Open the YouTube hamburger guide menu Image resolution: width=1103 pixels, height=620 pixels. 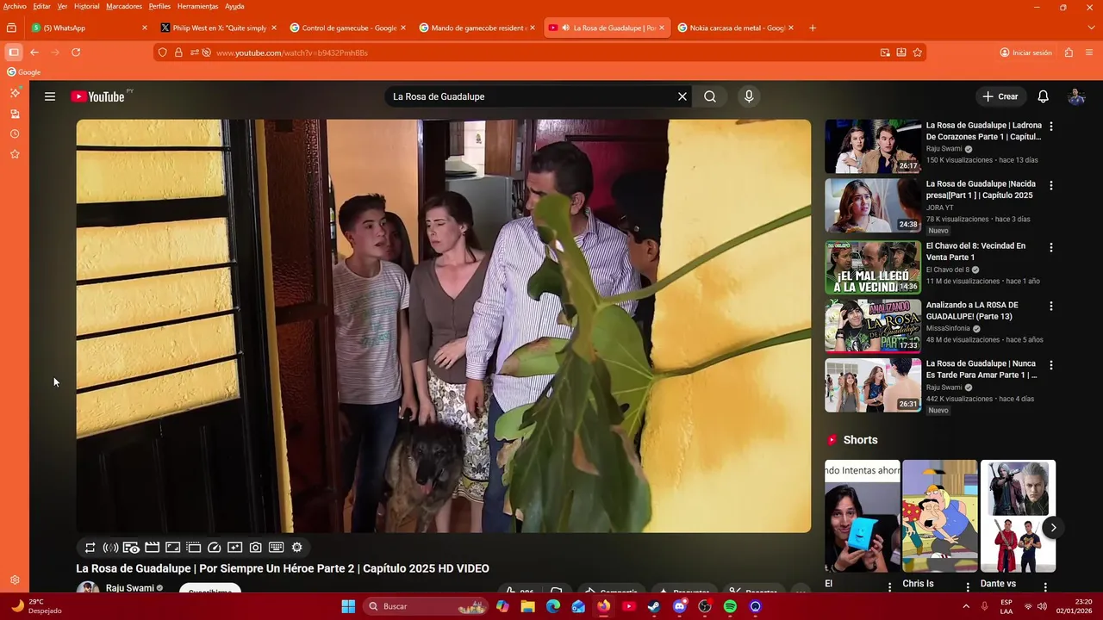click(50, 96)
